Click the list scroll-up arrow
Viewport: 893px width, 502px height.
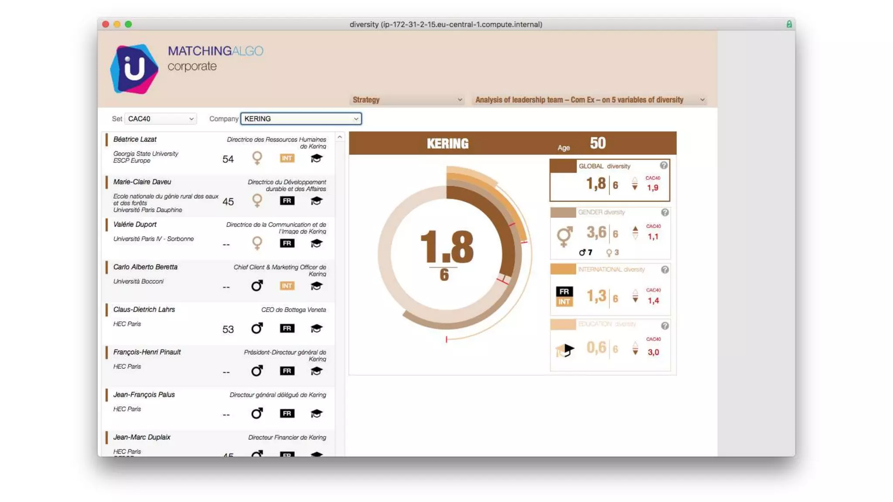coord(340,137)
